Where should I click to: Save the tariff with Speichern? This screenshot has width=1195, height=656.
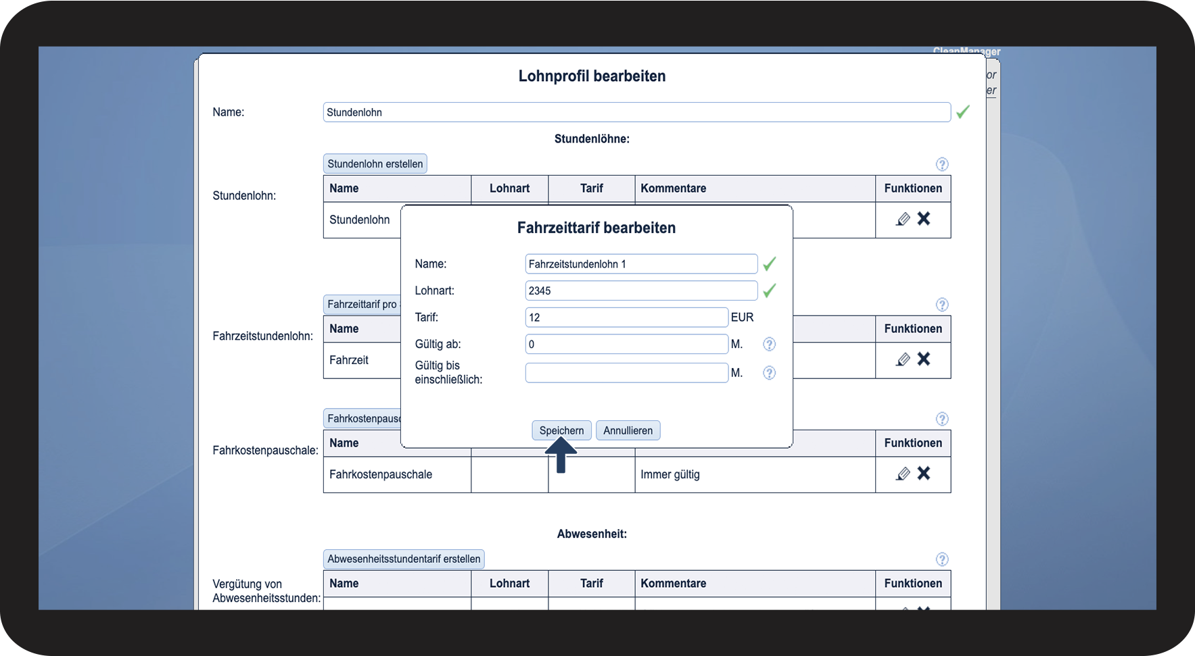(x=561, y=430)
